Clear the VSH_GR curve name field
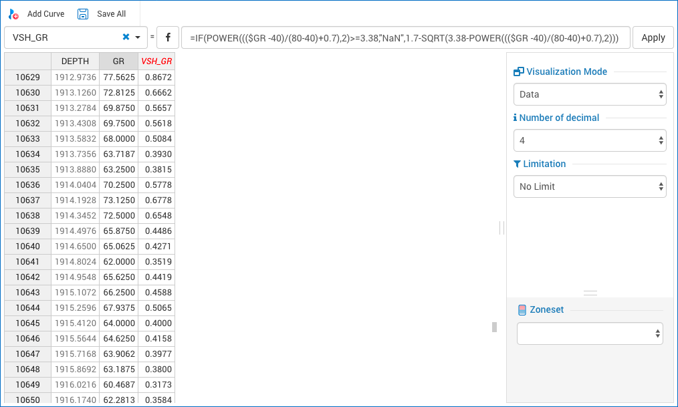Image resolution: width=678 pixels, height=407 pixels. click(x=126, y=37)
